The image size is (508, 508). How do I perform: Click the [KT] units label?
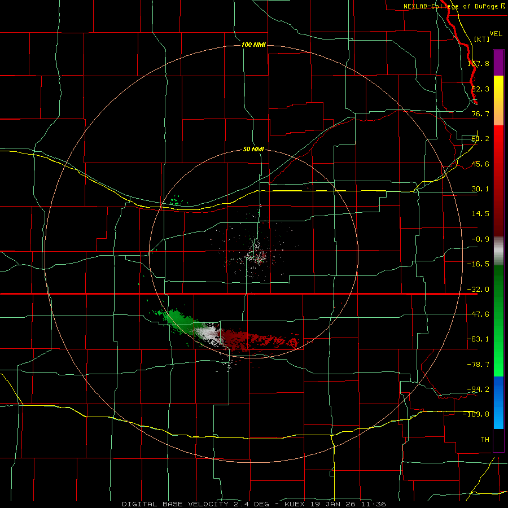point(482,39)
